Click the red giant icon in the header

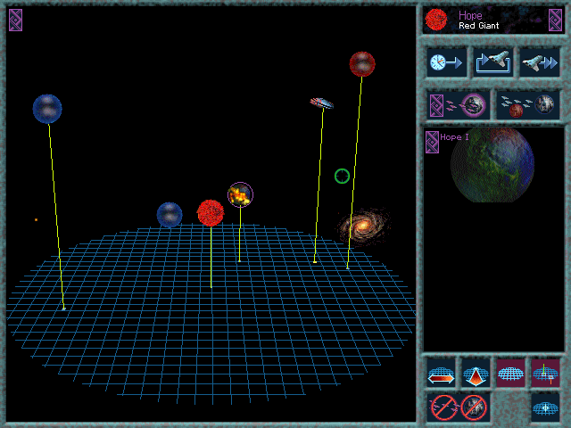pyautogui.click(x=436, y=20)
